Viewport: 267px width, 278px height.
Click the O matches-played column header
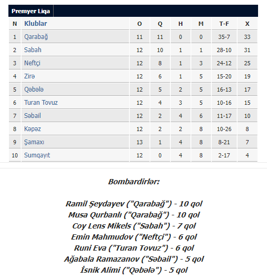(139, 24)
